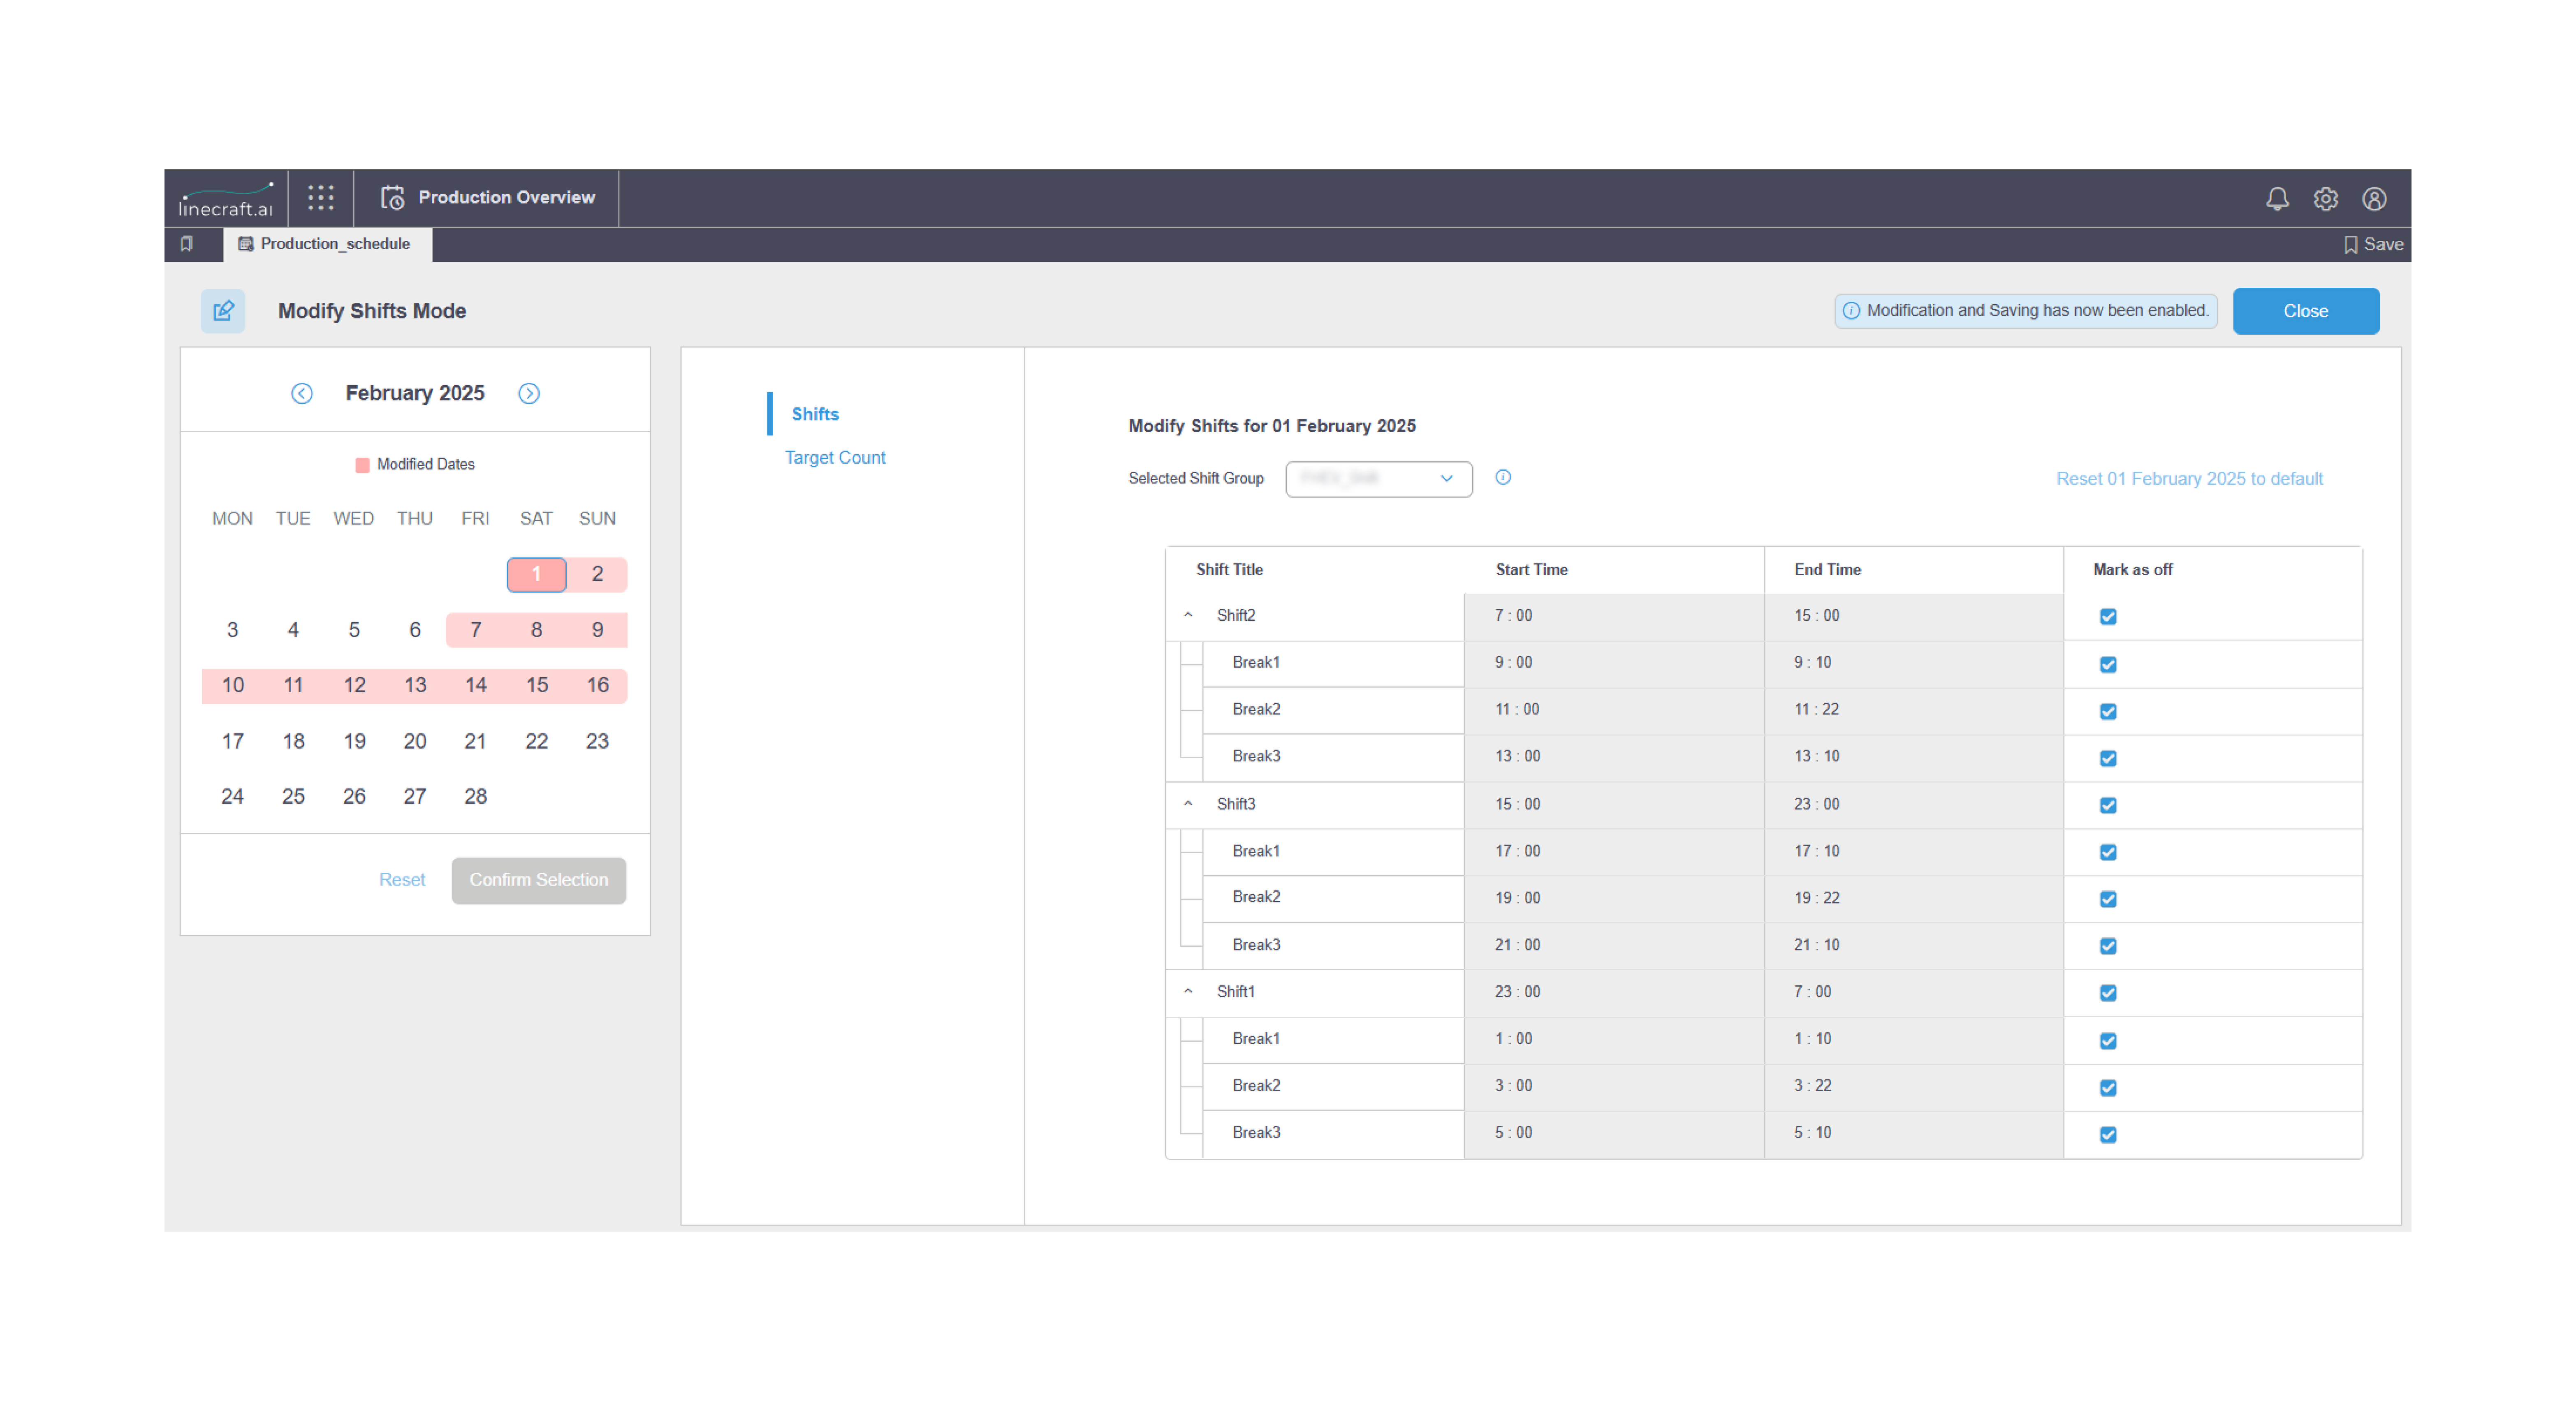The height and width of the screenshot is (1401, 2576).
Task: Select February 20 on the calendar
Action: [x=415, y=742]
